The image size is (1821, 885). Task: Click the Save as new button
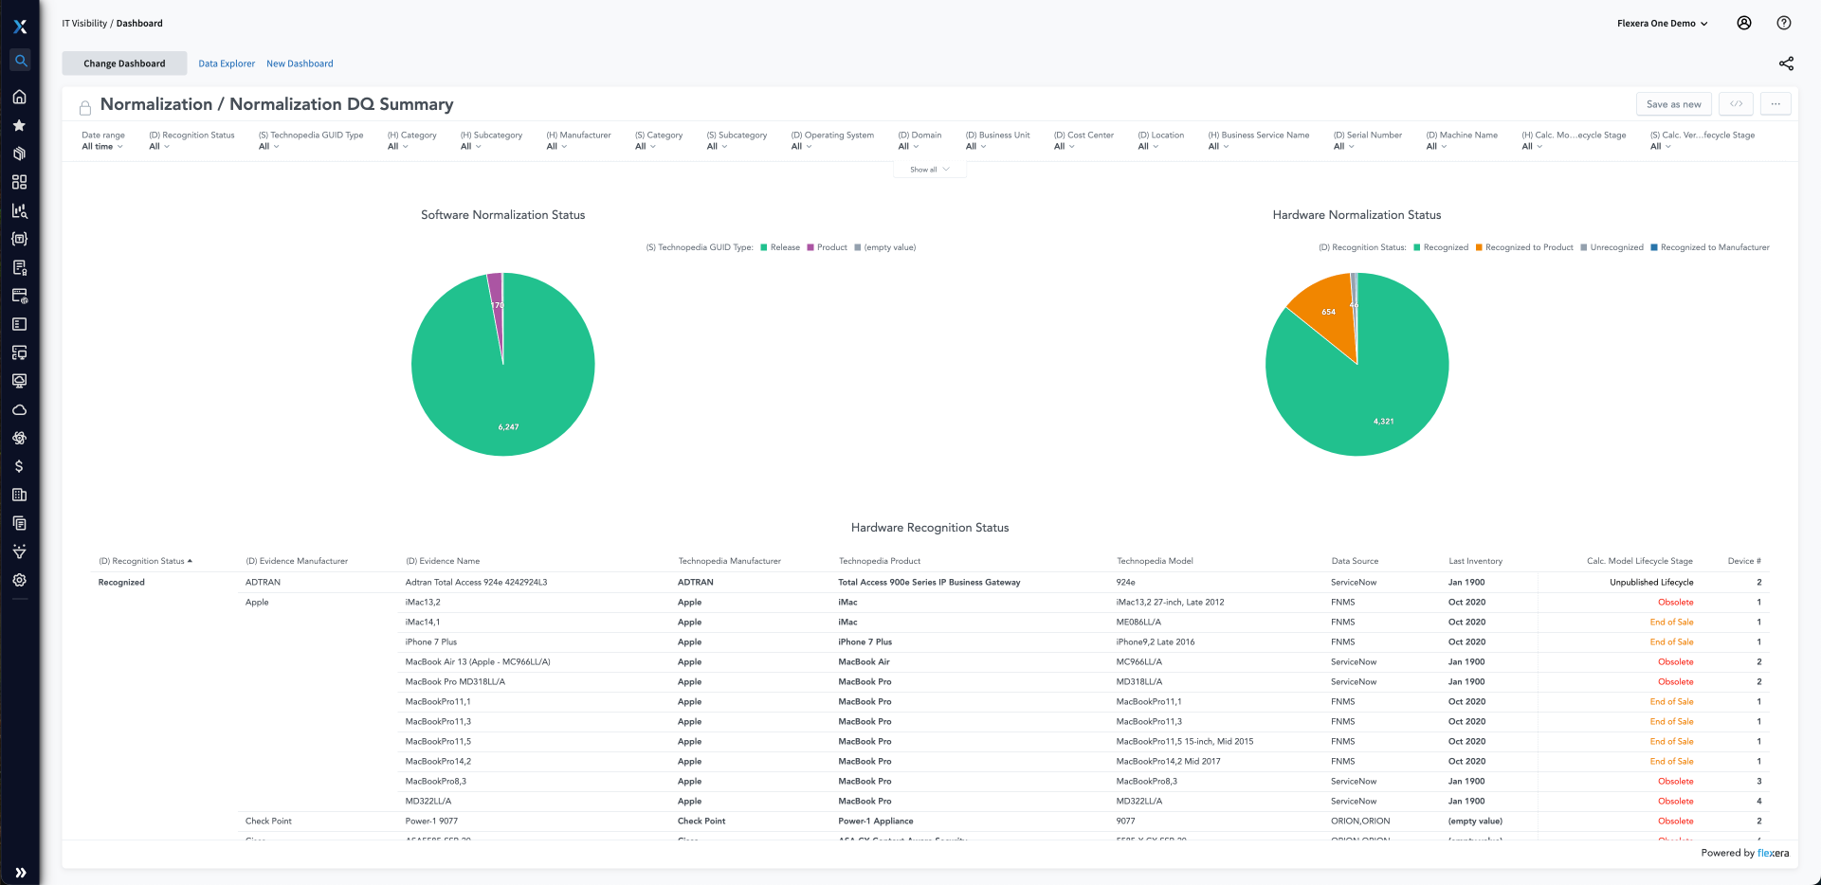tap(1673, 104)
